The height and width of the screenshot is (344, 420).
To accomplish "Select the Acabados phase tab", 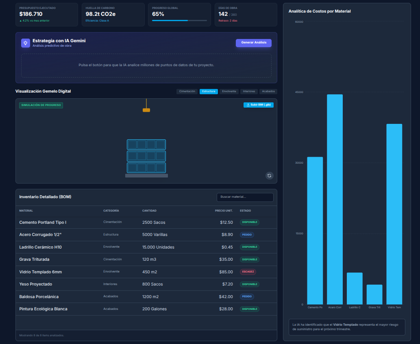I will pyautogui.click(x=268, y=91).
